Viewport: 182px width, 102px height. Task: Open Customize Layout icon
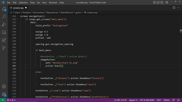coord(167,3)
